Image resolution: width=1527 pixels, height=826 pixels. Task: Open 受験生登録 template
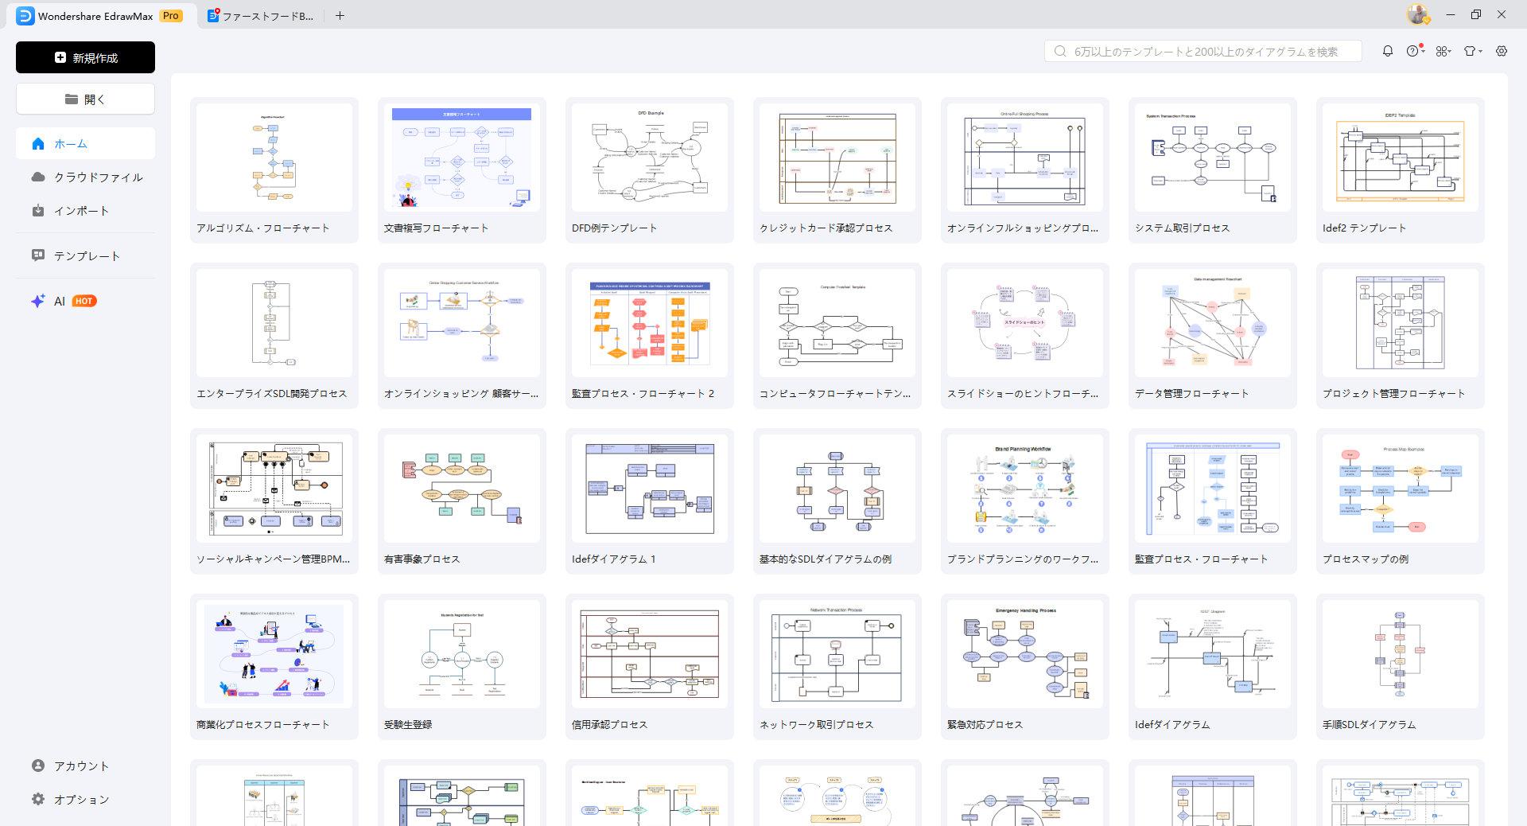[x=462, y=667]
